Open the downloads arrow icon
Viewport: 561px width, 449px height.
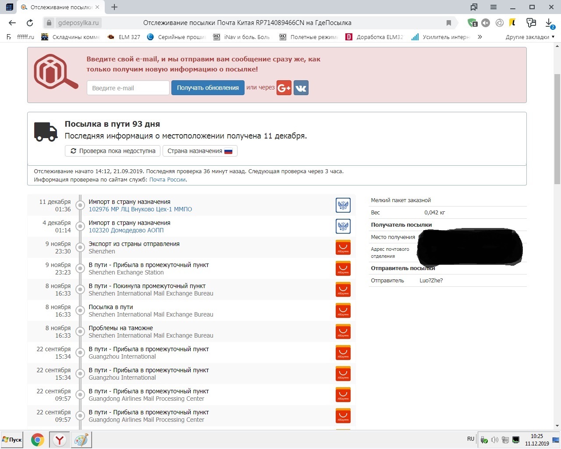(550, 23)
